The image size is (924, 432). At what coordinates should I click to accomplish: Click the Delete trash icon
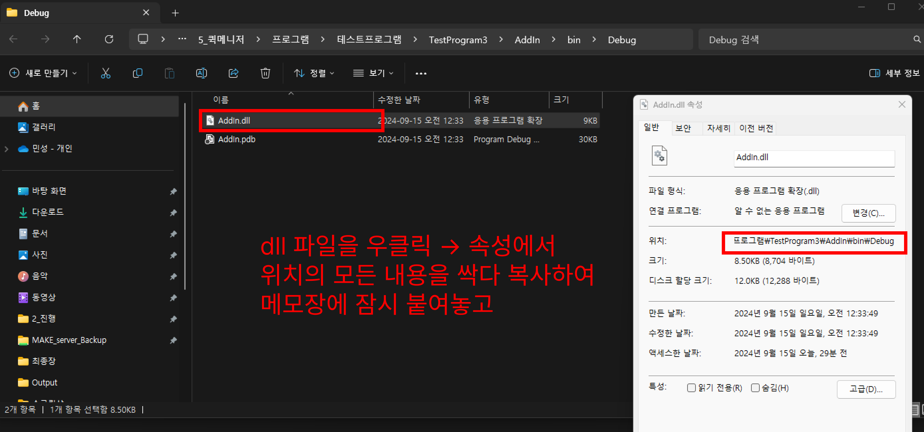coord(265,73)
